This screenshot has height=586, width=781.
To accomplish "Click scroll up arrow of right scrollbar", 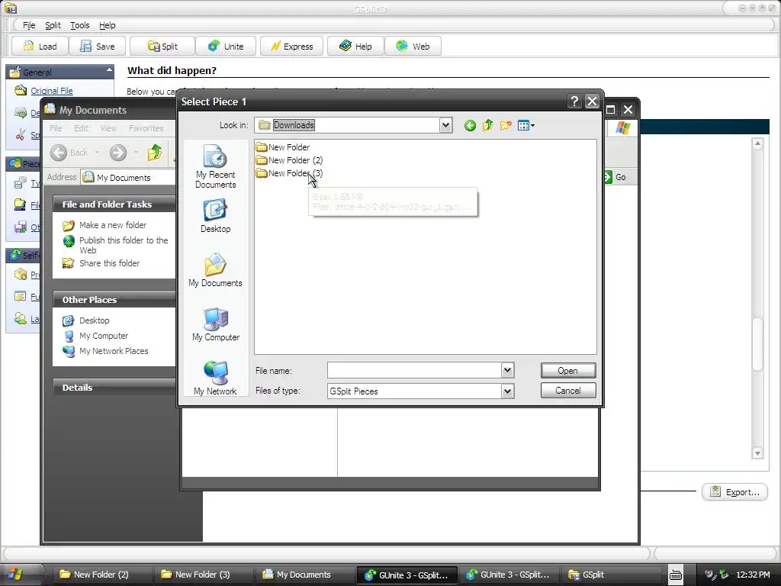I will pos(757,144).
